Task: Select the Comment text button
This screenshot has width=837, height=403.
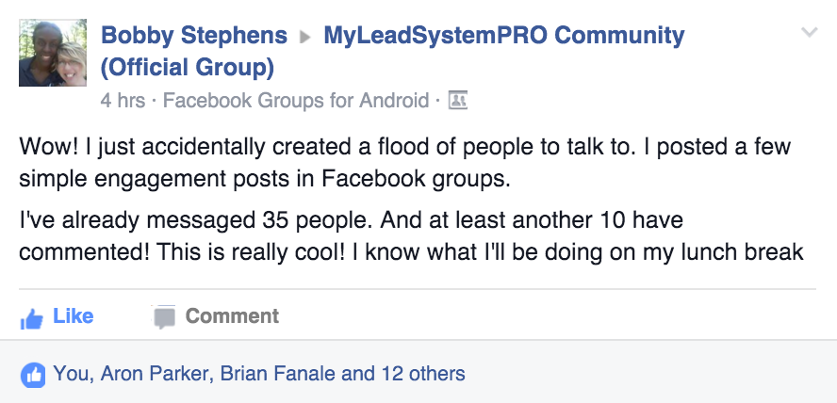Action: pyautogui.click(x=232, y=316)
